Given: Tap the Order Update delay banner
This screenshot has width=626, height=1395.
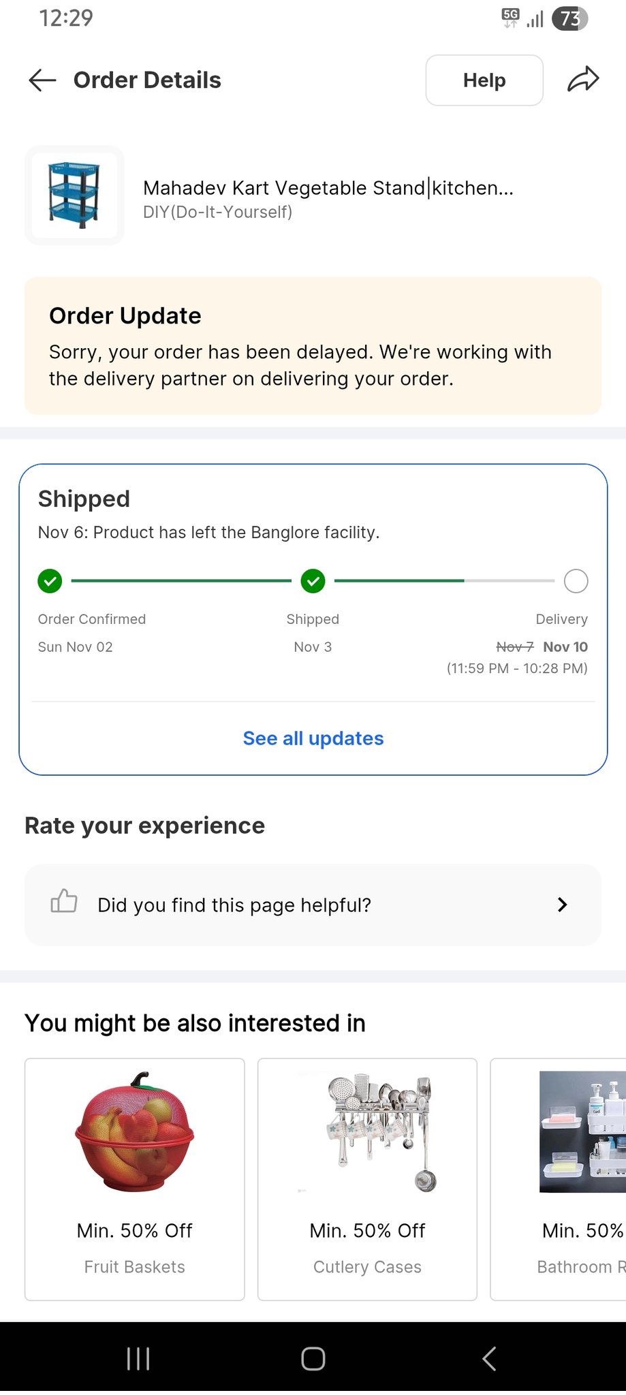Looking at the screenshot, I should (313, 346).
